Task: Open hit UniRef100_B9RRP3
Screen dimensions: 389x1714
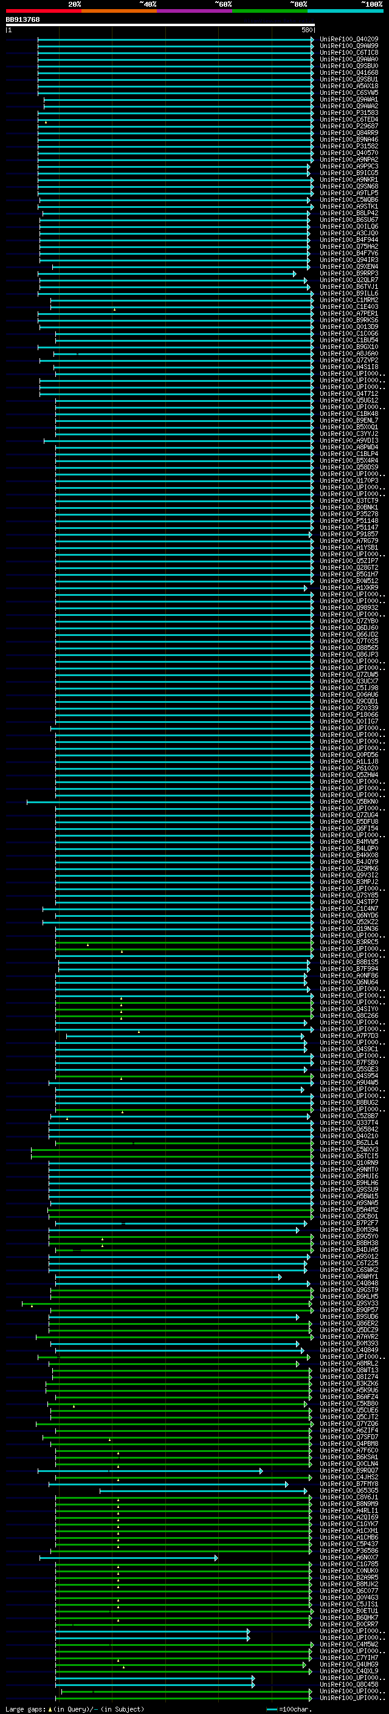Action: click(x=349, y=274)
